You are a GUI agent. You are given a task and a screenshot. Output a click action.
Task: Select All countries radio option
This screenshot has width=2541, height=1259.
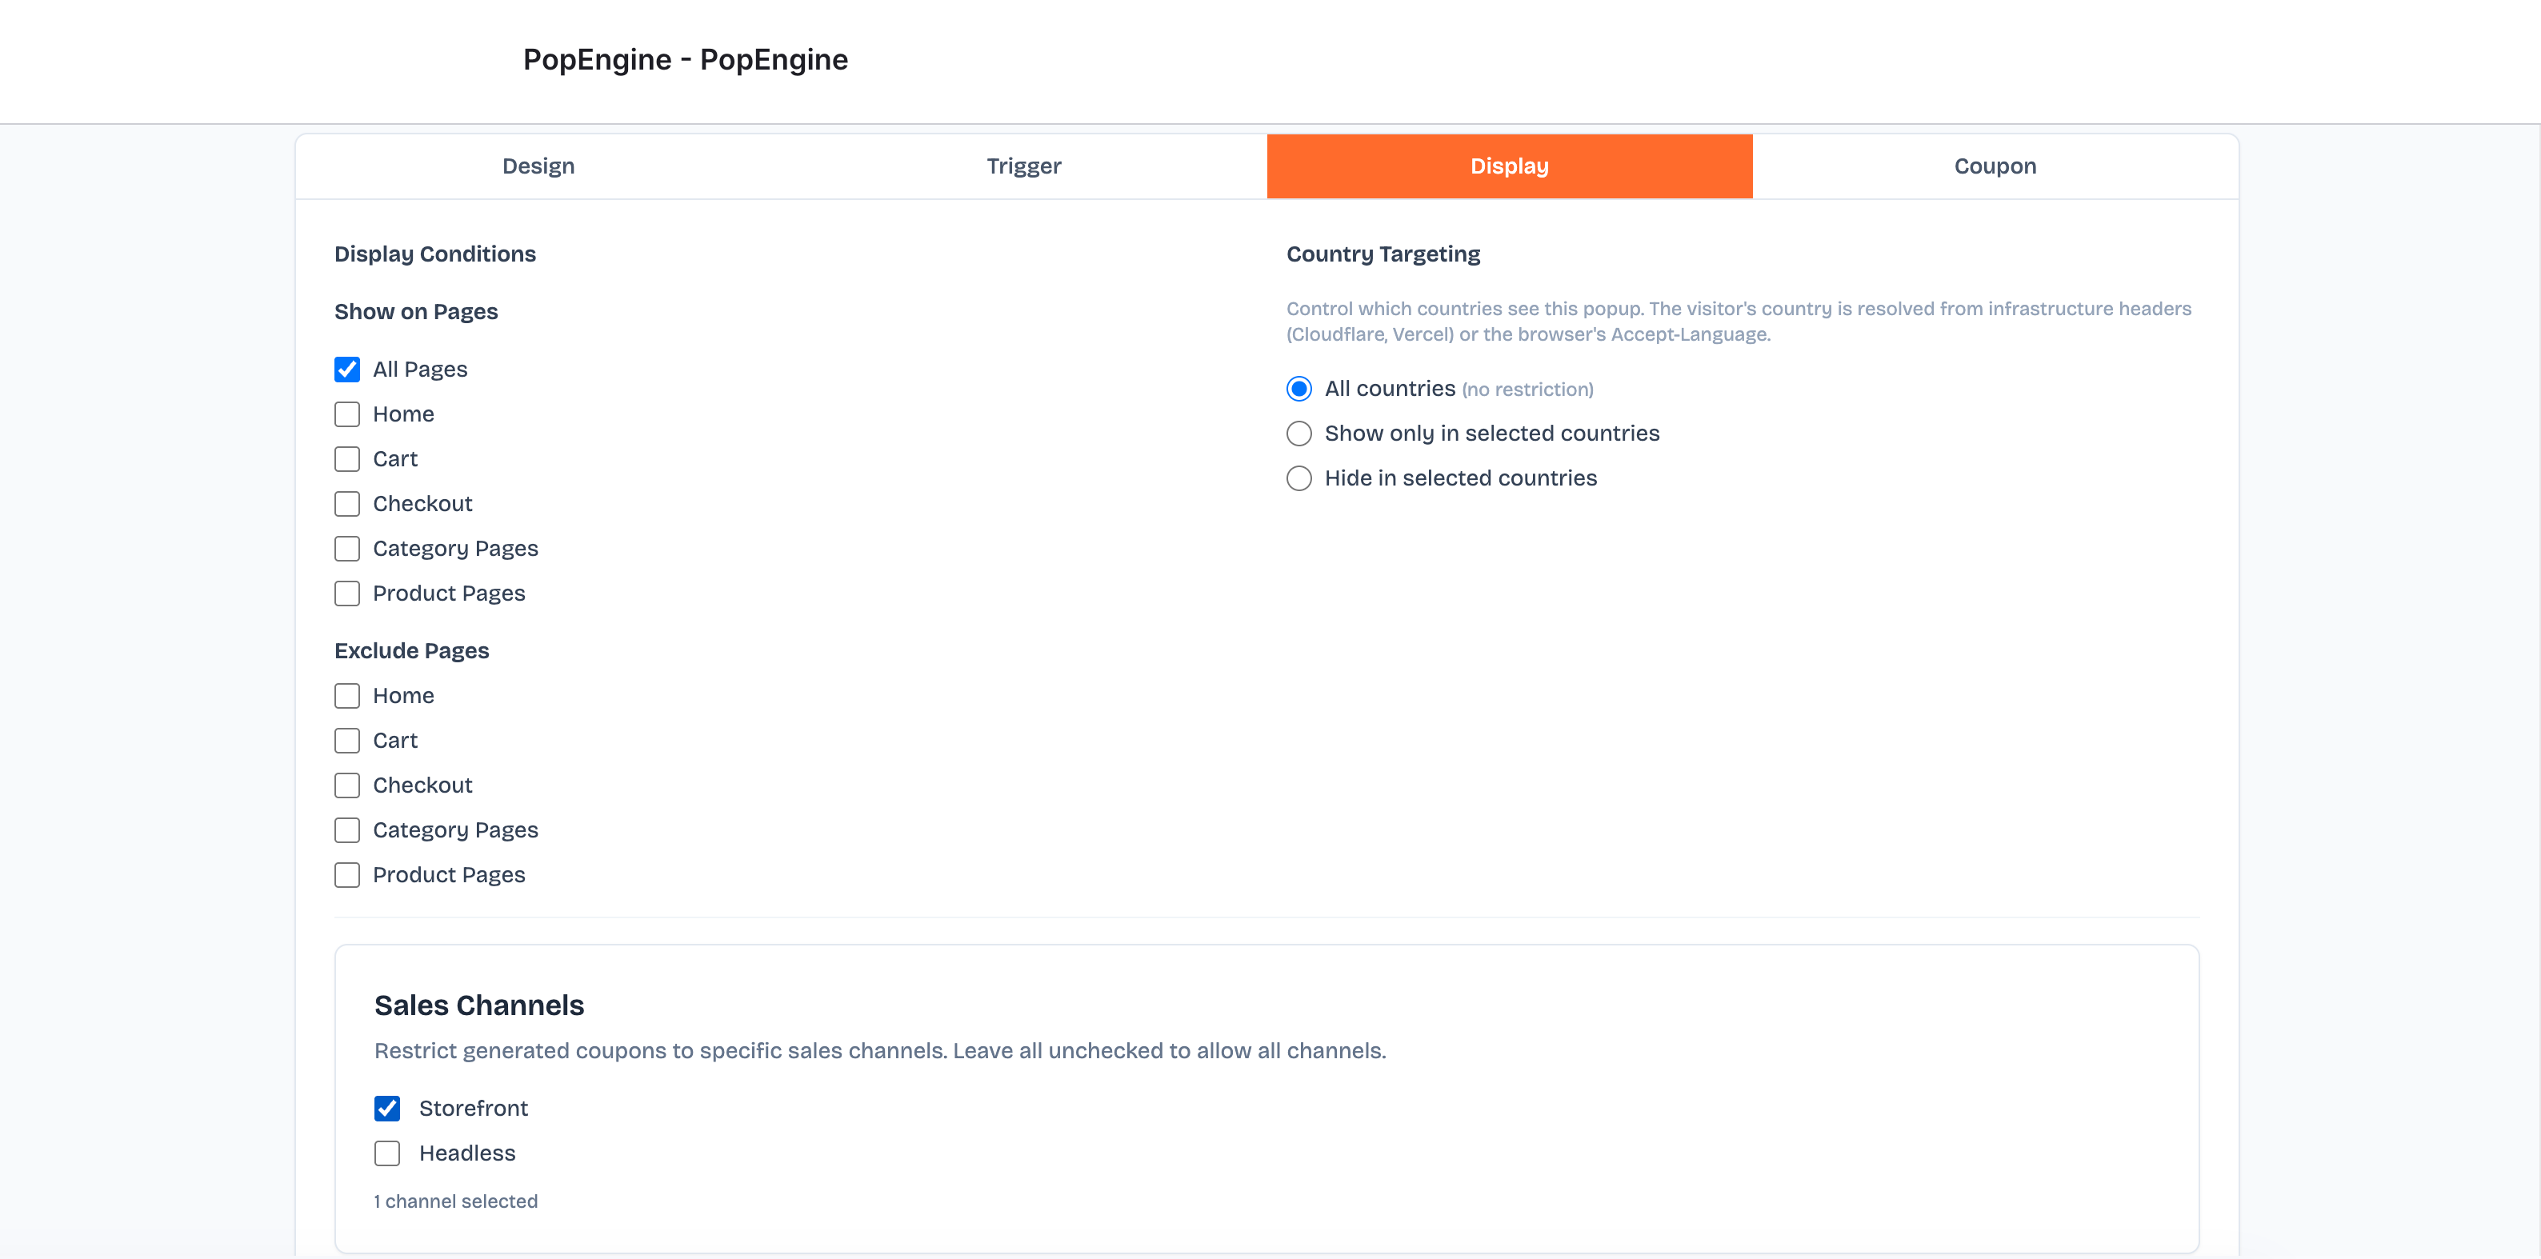(1299, 389)
